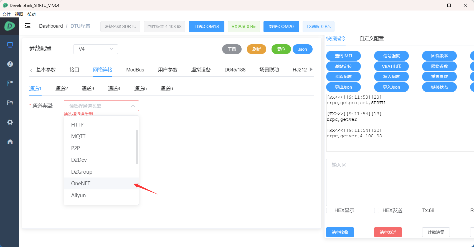474x247 pixels.
Task: Click 重置参数 button
Action: point(439,77)
